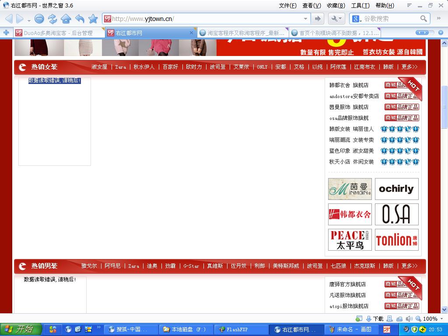Screen dimensions: 448x336
Task: Click the Windows 开始 start button
Action: click(21, 329)
